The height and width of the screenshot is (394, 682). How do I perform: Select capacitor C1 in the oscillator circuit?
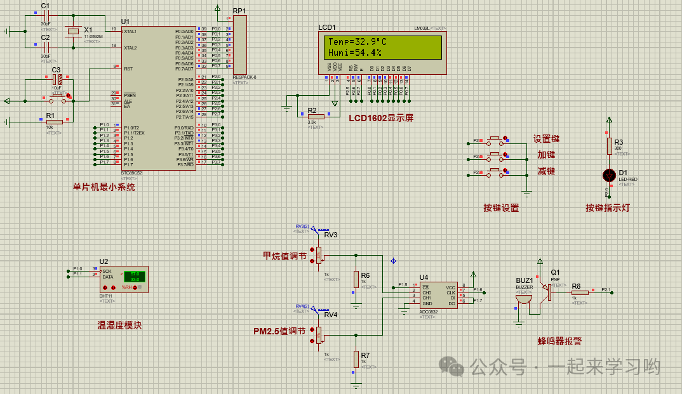click(x=46, y=16)
